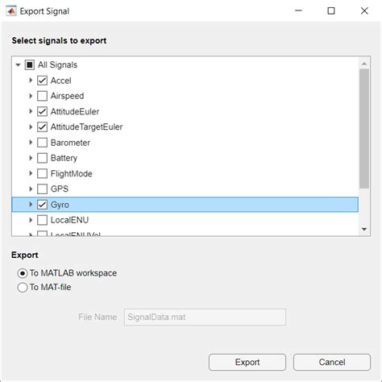The image size is (382, 382).
Task: Expand the GPS tree node arrow
Action: pos(31,189)
